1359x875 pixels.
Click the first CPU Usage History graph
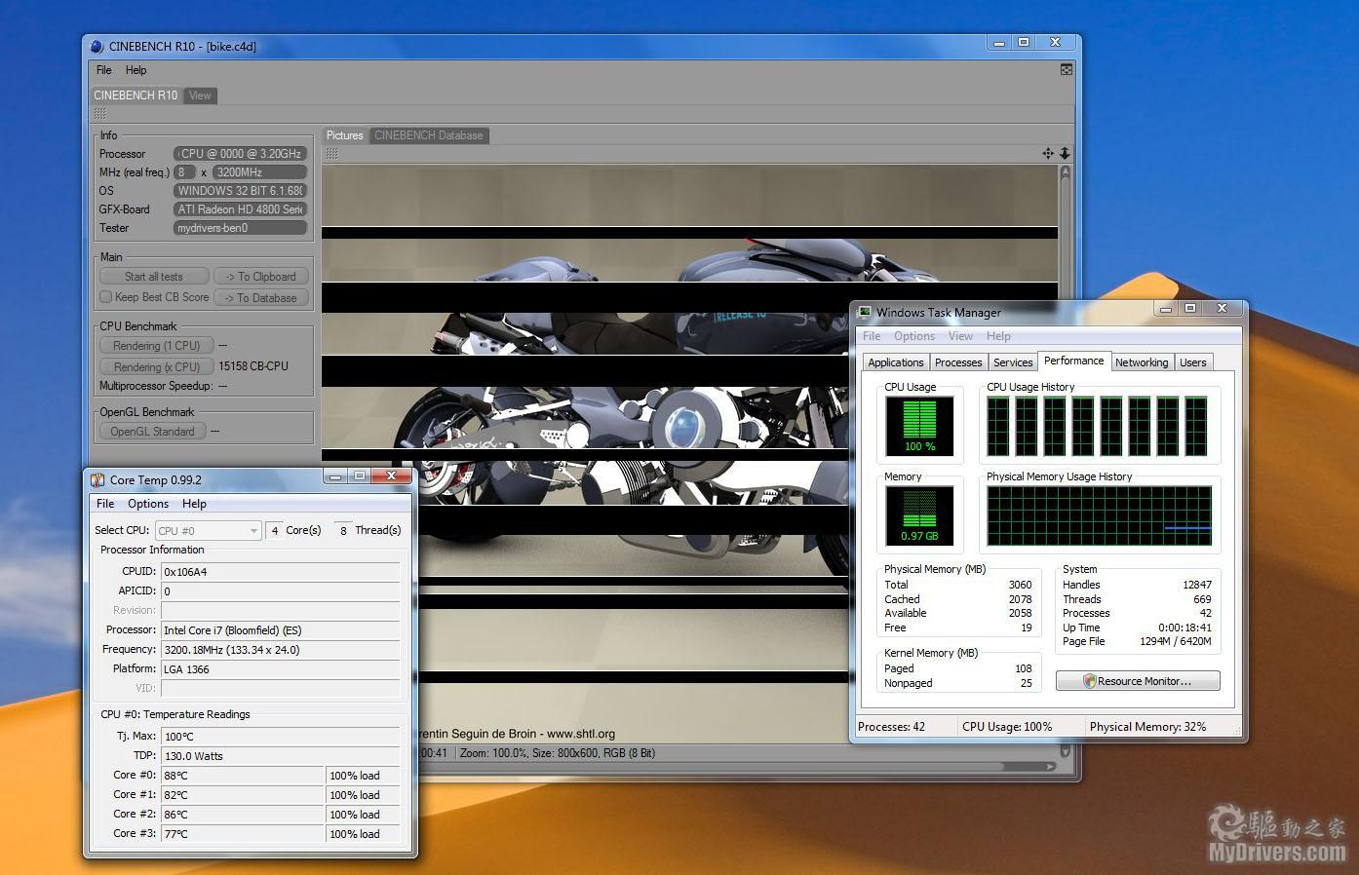point(998,427)
